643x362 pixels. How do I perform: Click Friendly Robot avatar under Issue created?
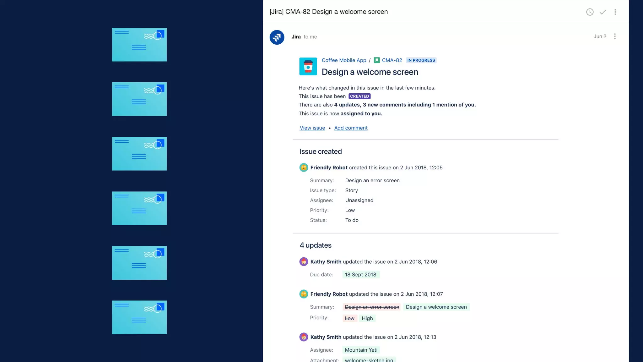(x=304, y=167)
